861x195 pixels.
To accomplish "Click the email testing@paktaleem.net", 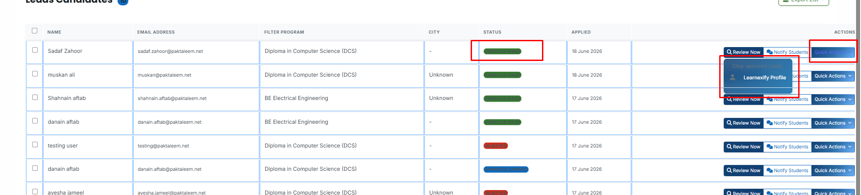I will tap(163, 146).
